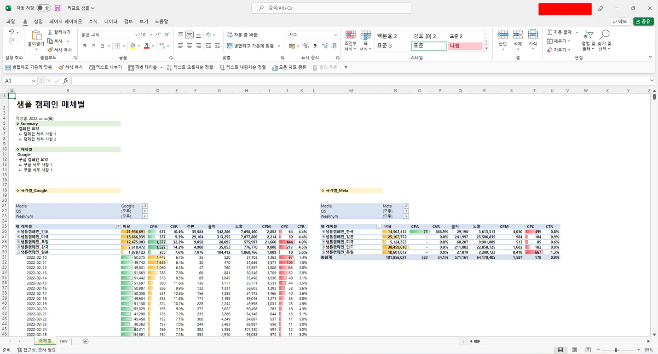Open the font size dropdown showing 10
This screenshot has width=658, height=354.
click(x=150, y=35)
